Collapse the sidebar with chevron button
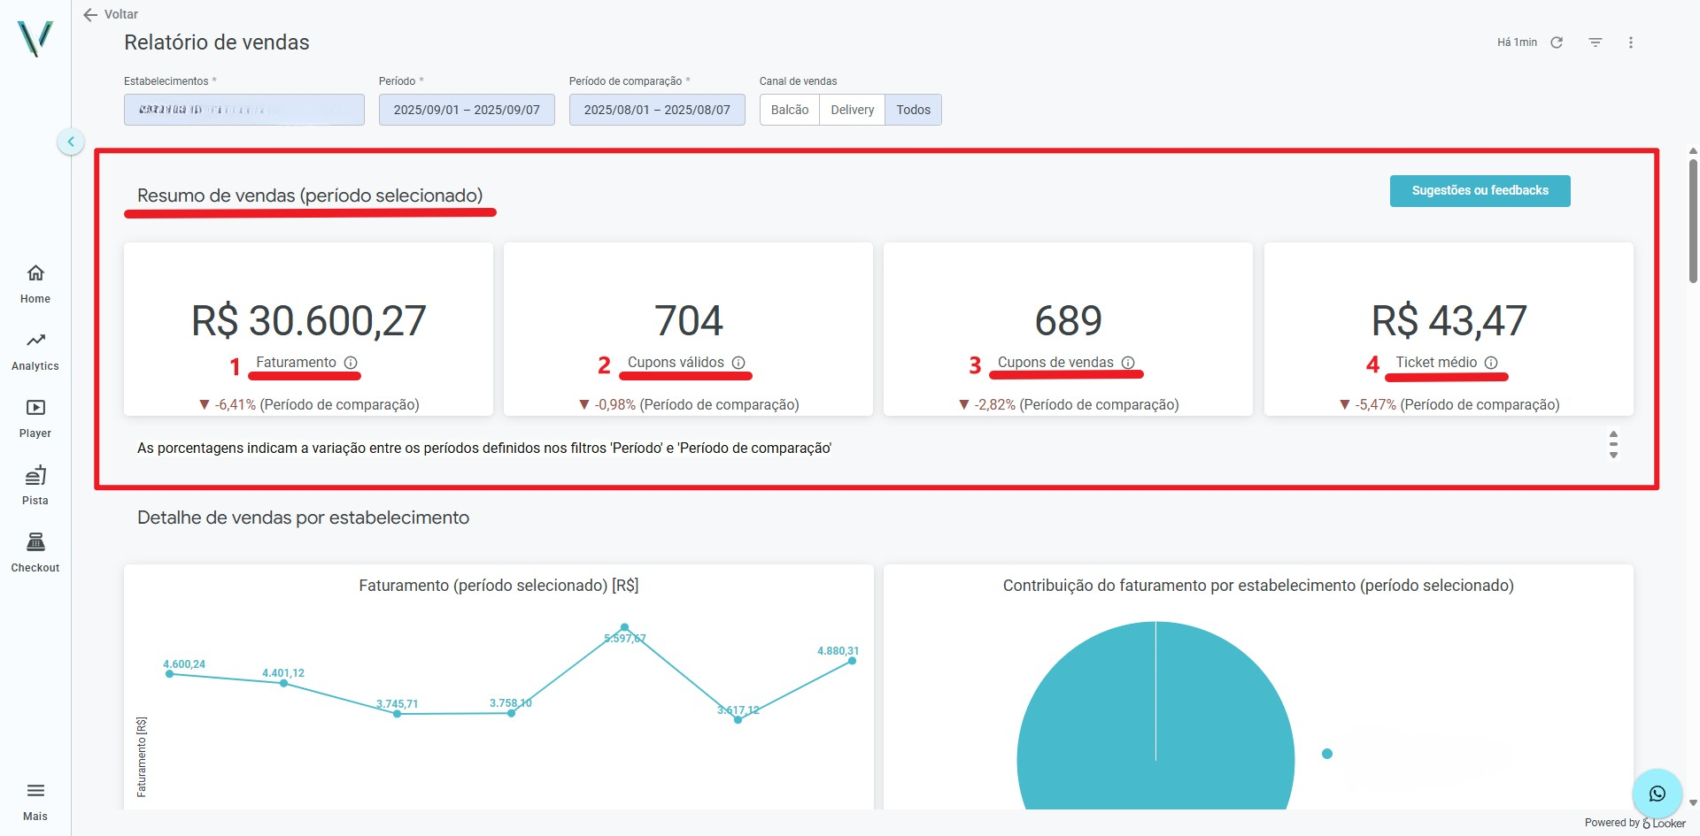1700x836 pixels. [x=71, y=142]
